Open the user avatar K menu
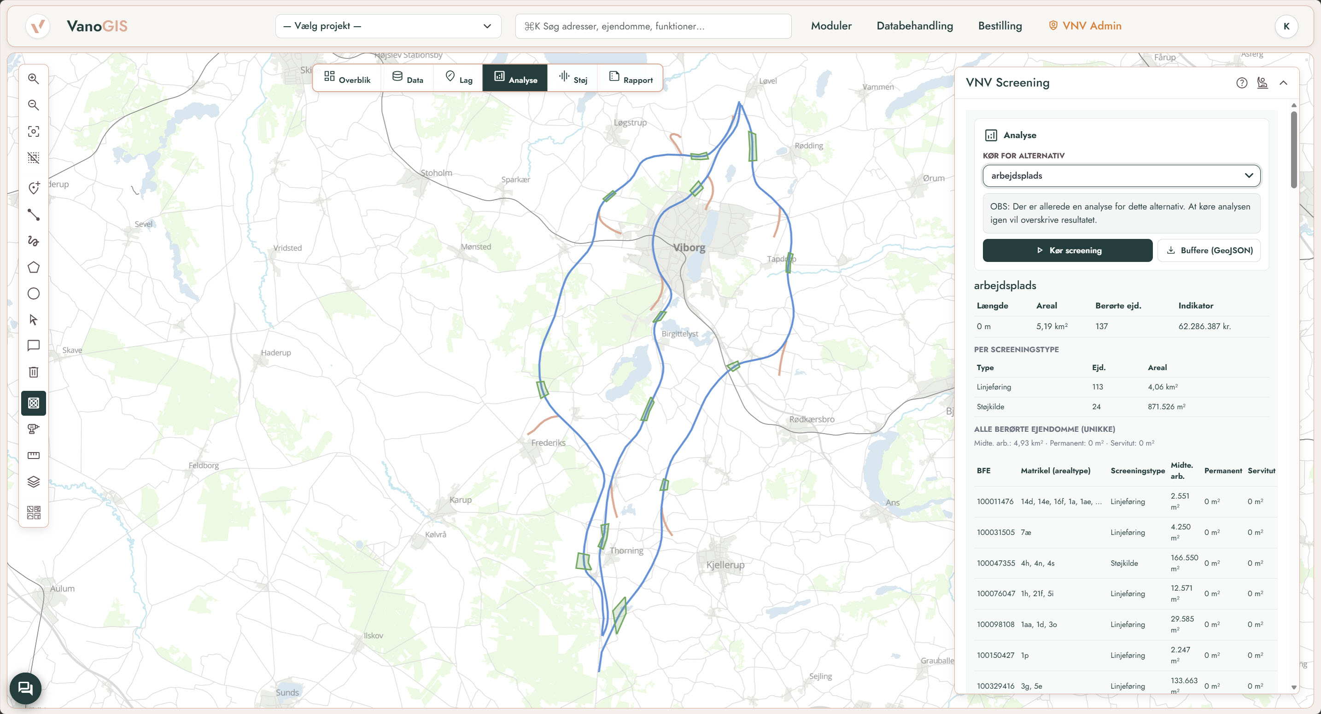 click(x=1286, y=26)
